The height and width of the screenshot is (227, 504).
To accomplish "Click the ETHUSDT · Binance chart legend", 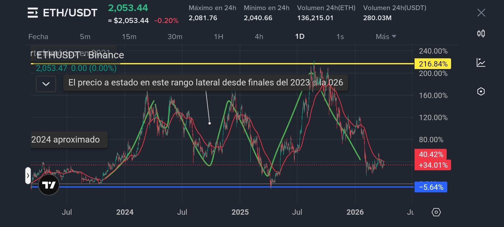I will (x=80, y=55).
